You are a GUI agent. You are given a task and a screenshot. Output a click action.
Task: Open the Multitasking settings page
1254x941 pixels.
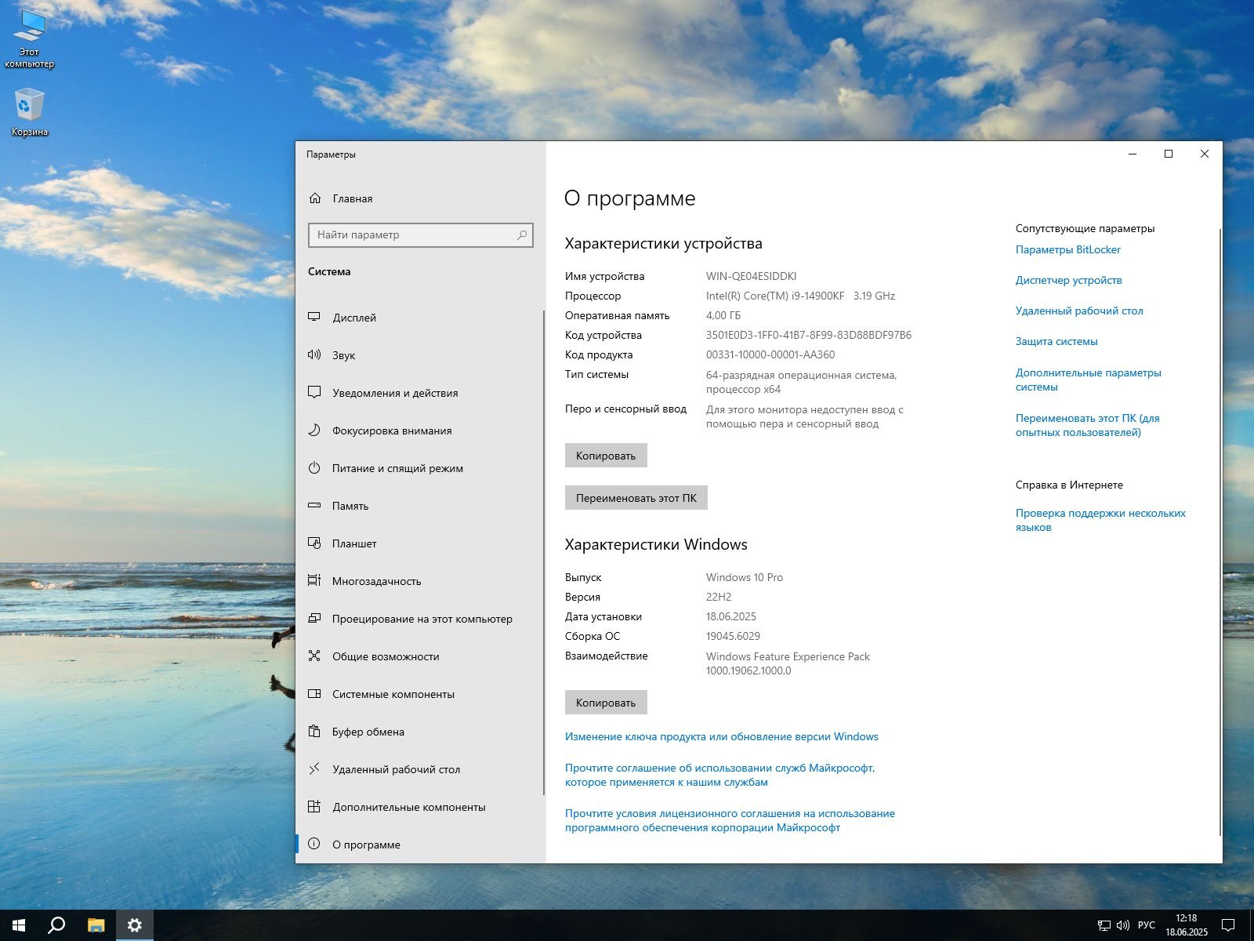[x=376, y=581]
